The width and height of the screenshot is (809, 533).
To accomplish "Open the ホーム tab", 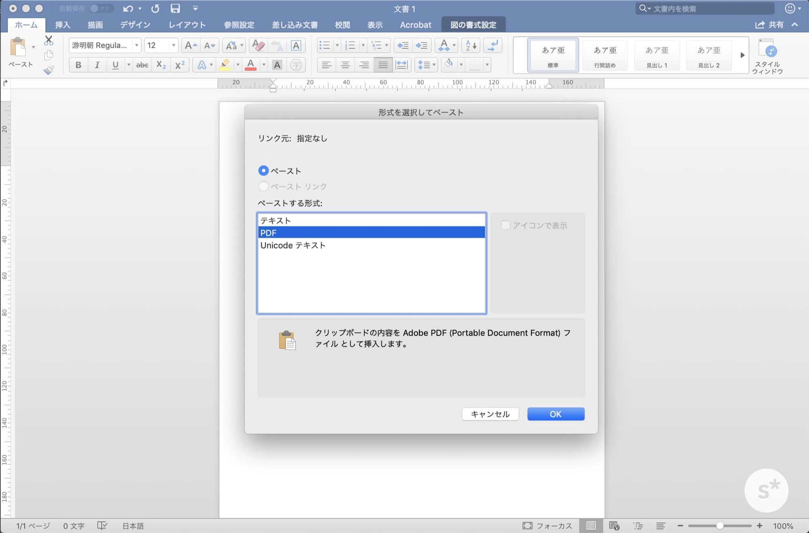I will pyautogui.click(x=26, y=25).
